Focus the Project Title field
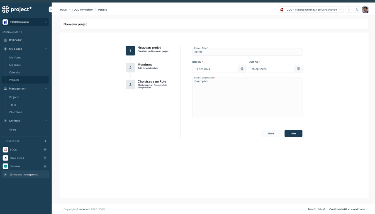Screen dimensions: 375x214 pos(247,52)
